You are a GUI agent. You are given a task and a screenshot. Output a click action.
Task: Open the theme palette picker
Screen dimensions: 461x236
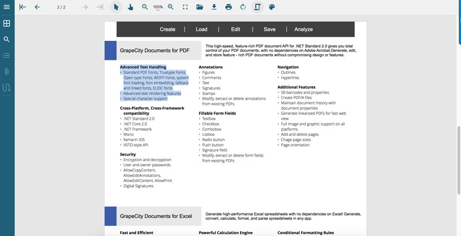coord(272,7)
